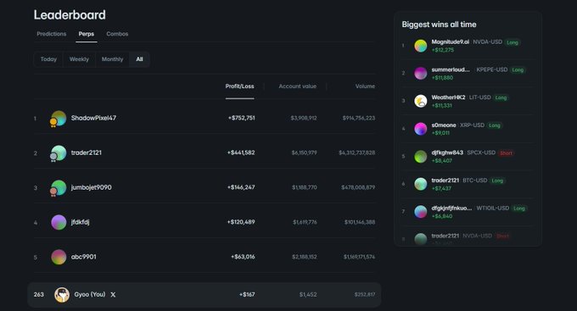The height and width of the screenshot is (311, 577).
Task: Click s0meone name in Biggest wins
Action: [444, 125]
